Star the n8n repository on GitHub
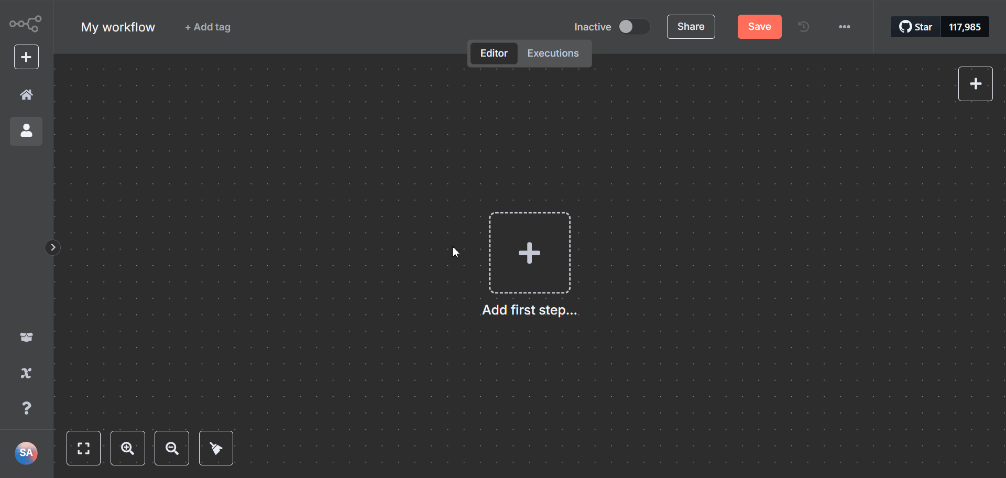Image resolution: width=1006 pixels, height=478 pixels. click(x=915, y=27)
